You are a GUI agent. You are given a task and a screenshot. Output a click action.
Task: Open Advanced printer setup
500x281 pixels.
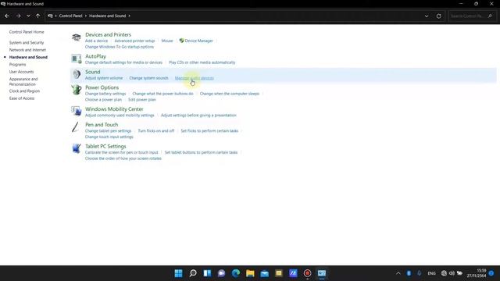click(x=134, y=41)
